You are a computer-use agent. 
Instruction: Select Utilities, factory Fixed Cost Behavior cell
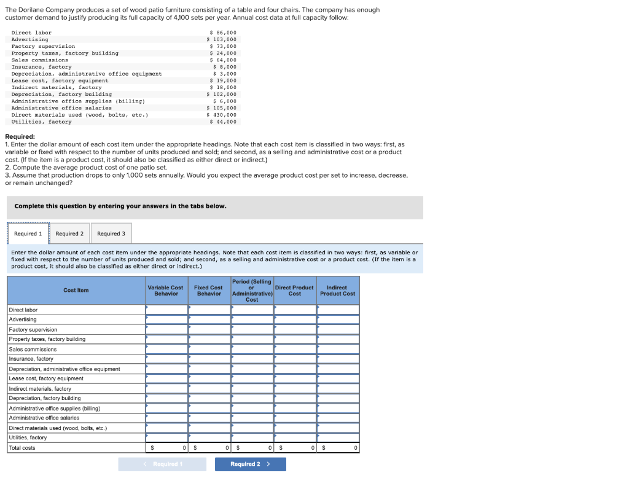[x=209, y=437]
